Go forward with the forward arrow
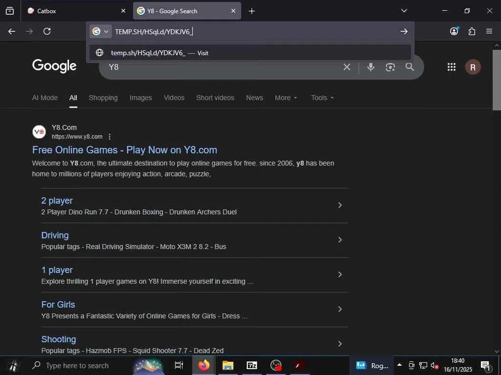Viewport: 501px width, 375px height. click(29, 31)
